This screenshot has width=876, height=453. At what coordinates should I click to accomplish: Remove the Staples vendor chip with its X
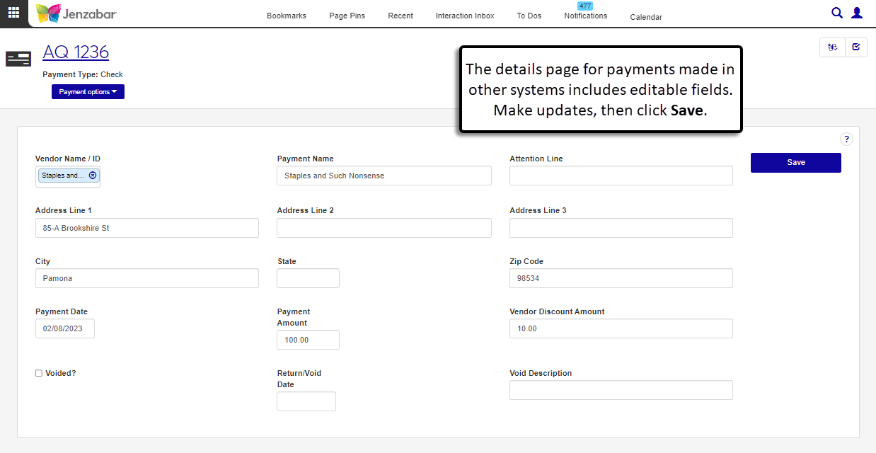point(93,176)
